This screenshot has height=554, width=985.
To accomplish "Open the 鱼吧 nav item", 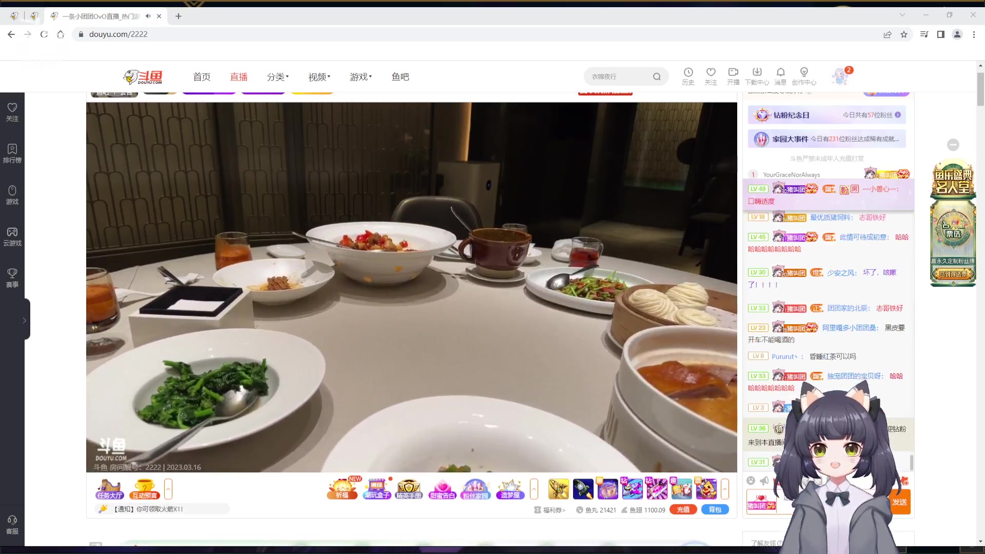I will click(400, 76).
